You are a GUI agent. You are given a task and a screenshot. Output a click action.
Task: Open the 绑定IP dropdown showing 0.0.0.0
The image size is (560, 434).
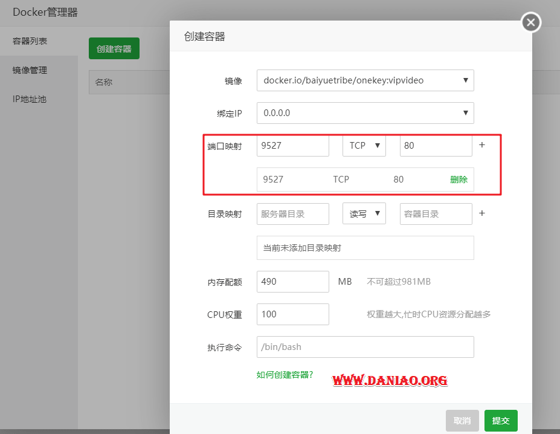click(x=365, y=113)
